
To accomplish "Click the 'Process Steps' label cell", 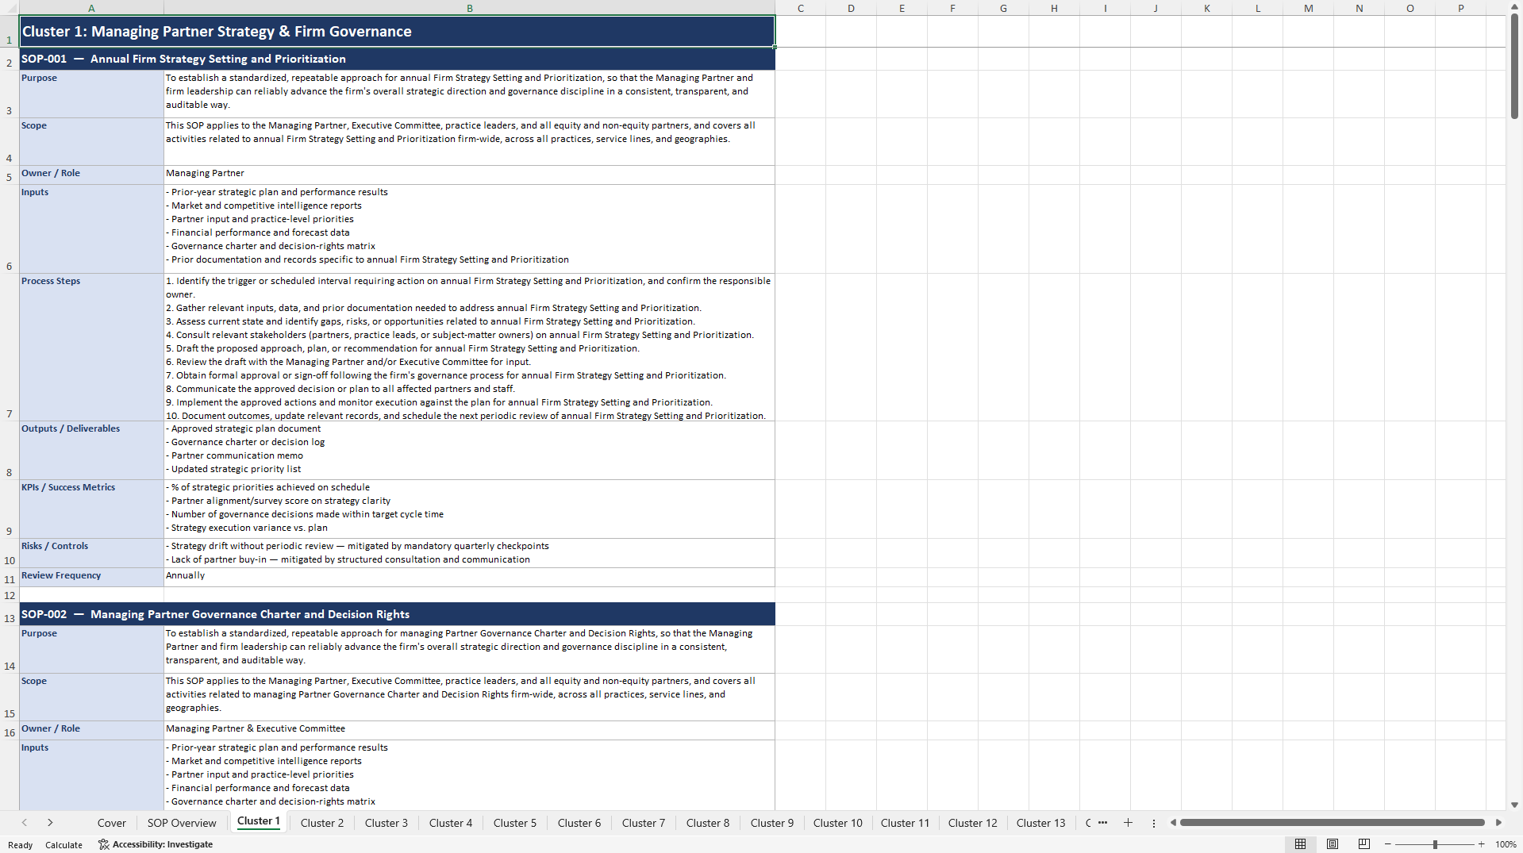I will pos(91,348).
